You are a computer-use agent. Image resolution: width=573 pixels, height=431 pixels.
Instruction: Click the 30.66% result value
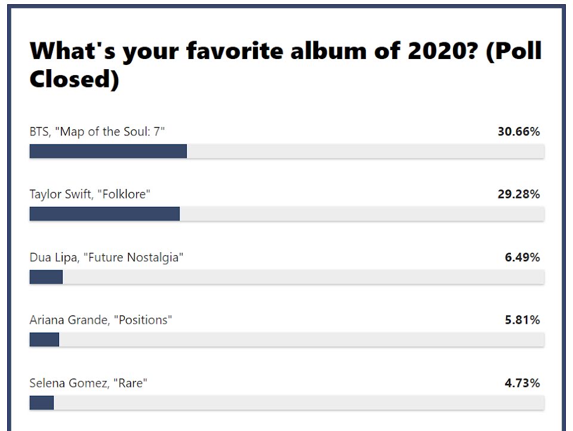(519, 131)
